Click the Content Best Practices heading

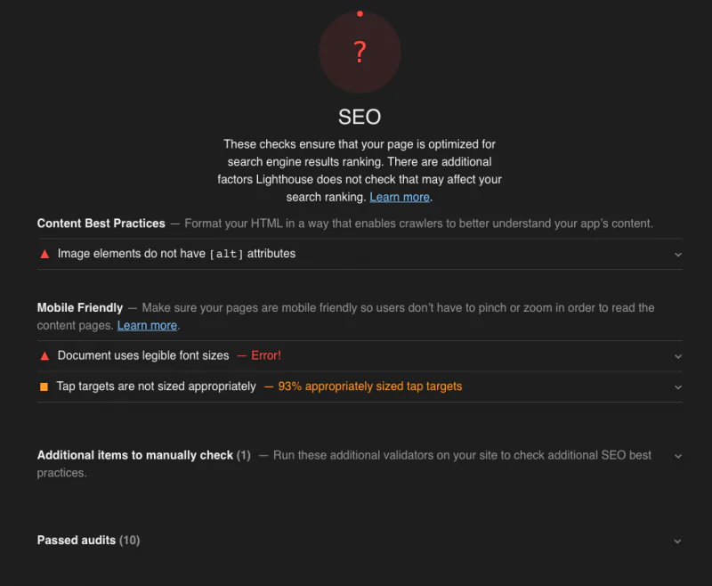click(101, 224)
